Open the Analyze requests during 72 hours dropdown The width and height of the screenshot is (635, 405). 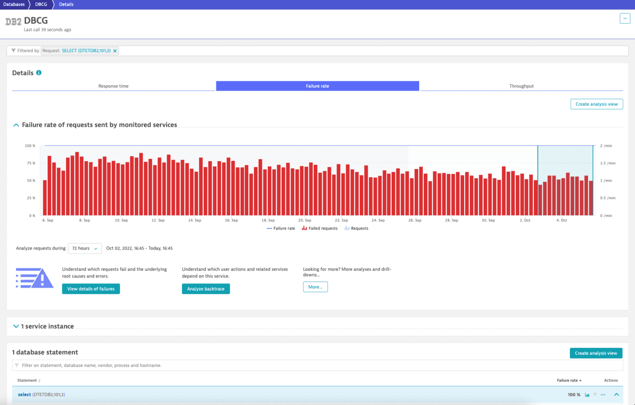pos(85,248)
